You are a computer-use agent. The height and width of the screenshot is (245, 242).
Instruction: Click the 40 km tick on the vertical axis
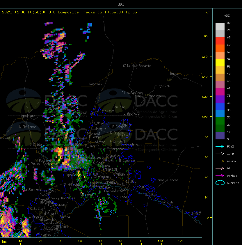point(206,177)
